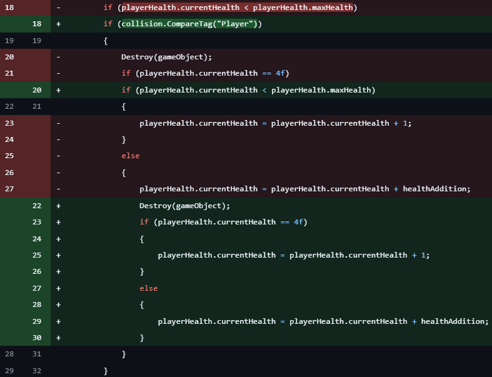The height and width of the screenshot is (377, 492).
Task: Click added line number 27
Action: click(x=37, y=288)
